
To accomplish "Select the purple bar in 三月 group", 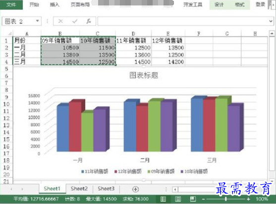I will pos(234,128).
